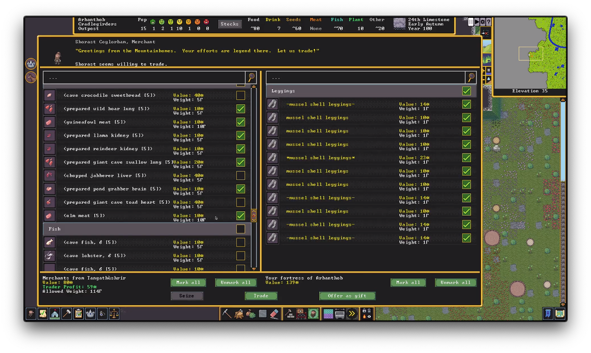The width and height of the screenshot is (591, 353).
Task: Click the left merchant goods search field
Action: coord(144,78)
